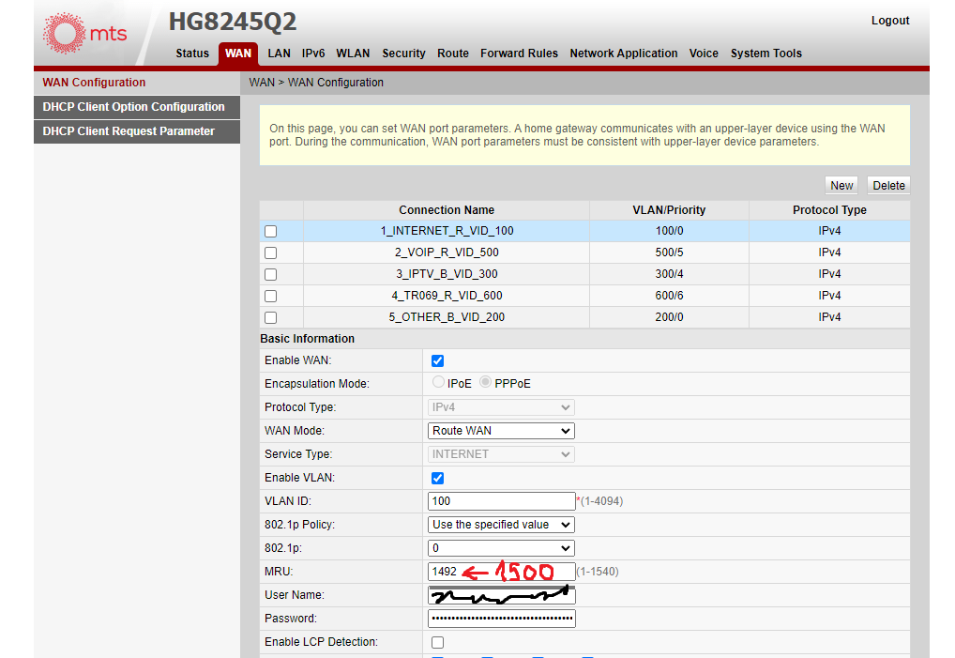Select the WAN tab

(238, 53)
